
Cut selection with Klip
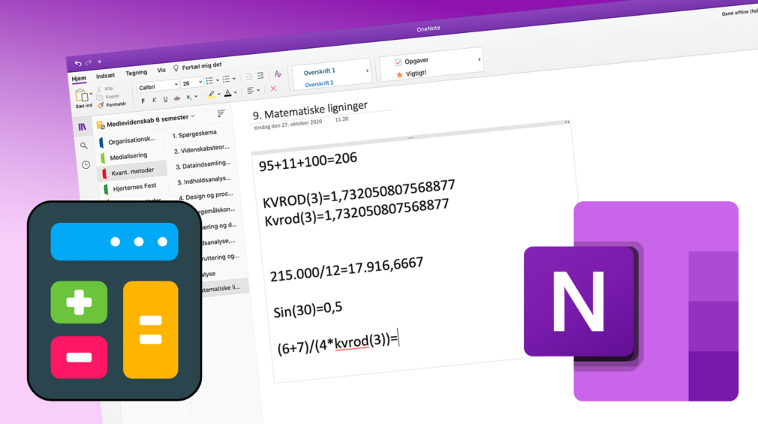[105, 89]
